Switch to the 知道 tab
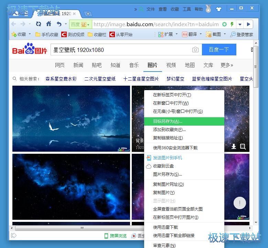Image resolution: width=268 pixels, height=248 pixels. 115,65
